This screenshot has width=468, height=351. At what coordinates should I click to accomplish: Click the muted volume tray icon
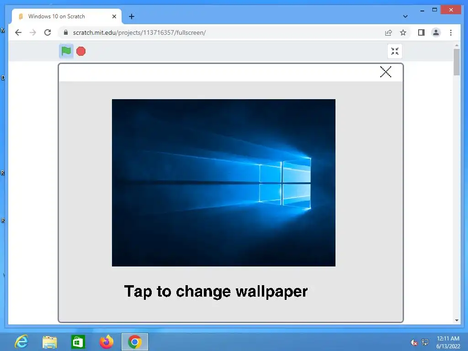point(414,342)
